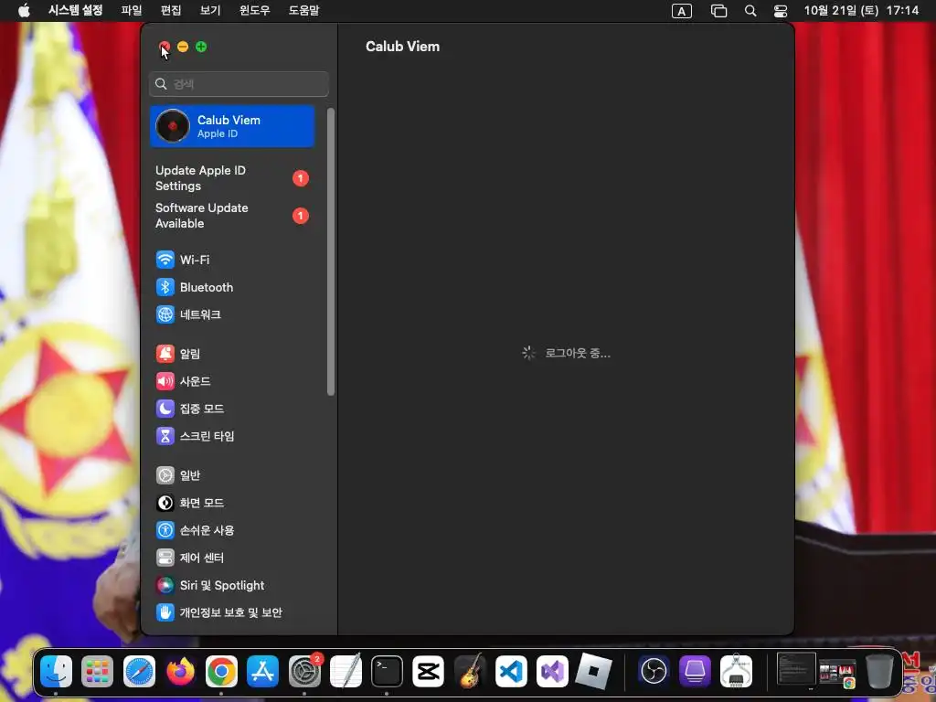Open Bluetooth settings in sidebar

coord(232,287)
